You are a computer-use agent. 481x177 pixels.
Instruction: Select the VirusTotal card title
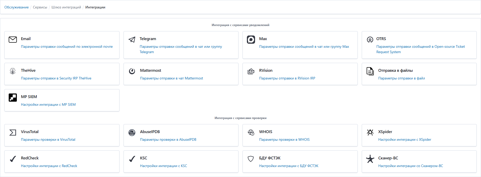coord(30,132)
